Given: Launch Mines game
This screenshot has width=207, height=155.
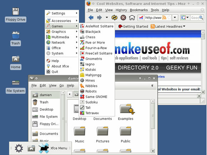Looking at the screenshot, I should [97, 80].
